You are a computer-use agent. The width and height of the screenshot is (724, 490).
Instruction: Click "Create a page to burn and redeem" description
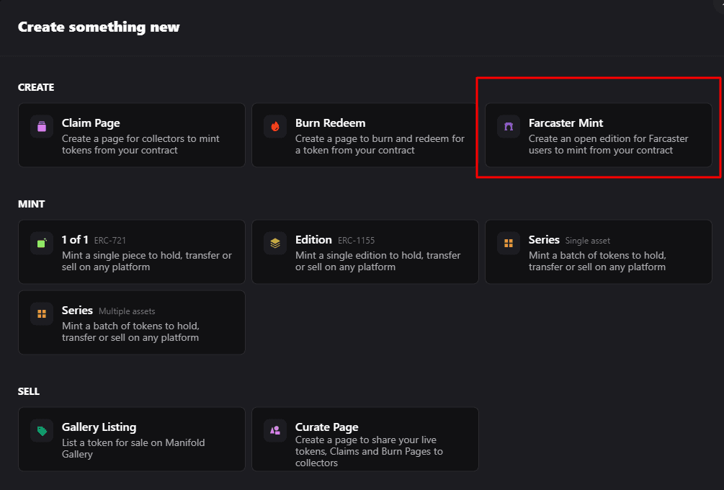point(380,145)
